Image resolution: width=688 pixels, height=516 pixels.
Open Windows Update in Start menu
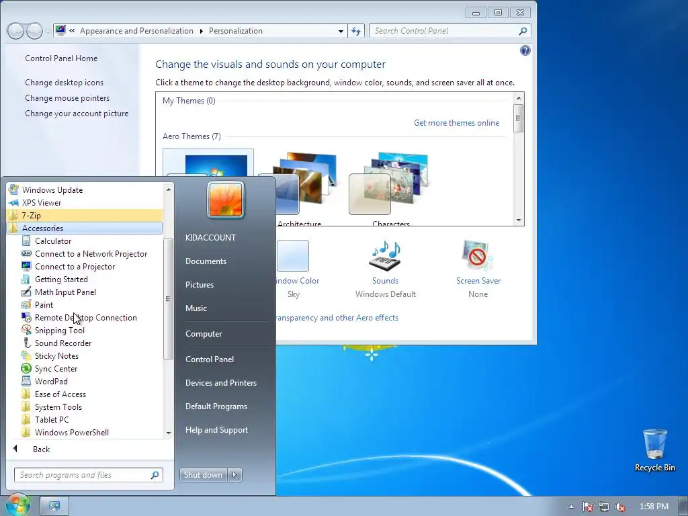52,189
